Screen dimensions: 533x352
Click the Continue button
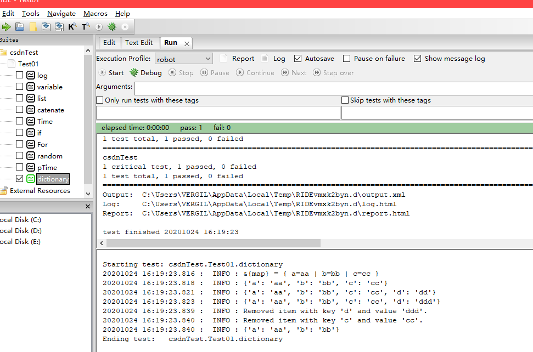pyautogui.click(x=255, y=72)
